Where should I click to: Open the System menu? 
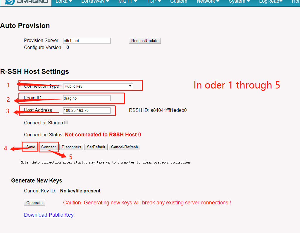point(239,1)
